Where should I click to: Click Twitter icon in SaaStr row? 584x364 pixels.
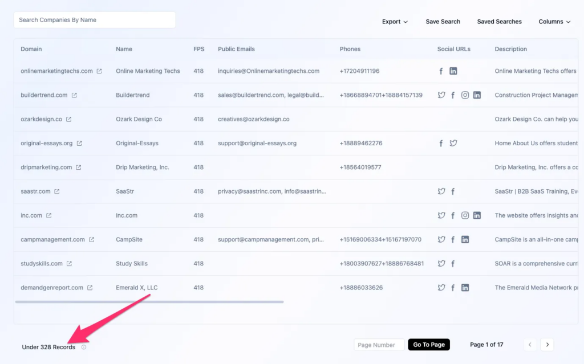tap(441, 191)
